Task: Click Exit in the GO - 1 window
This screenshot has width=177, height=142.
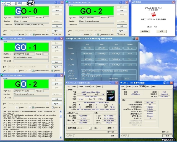Action: (x=57, y=62)
